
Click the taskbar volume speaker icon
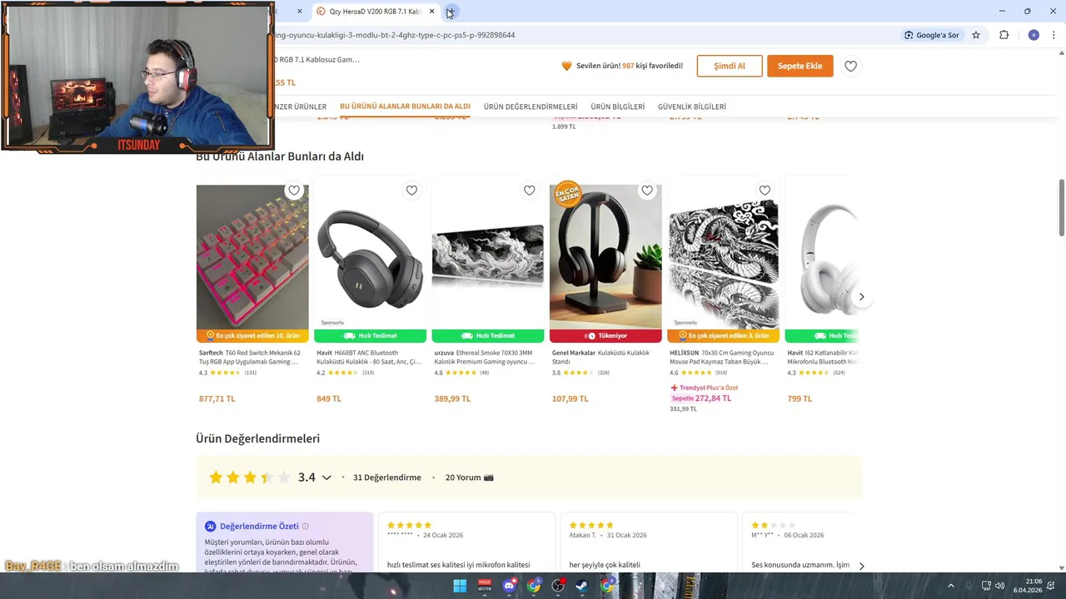click(x=999, y=586)
